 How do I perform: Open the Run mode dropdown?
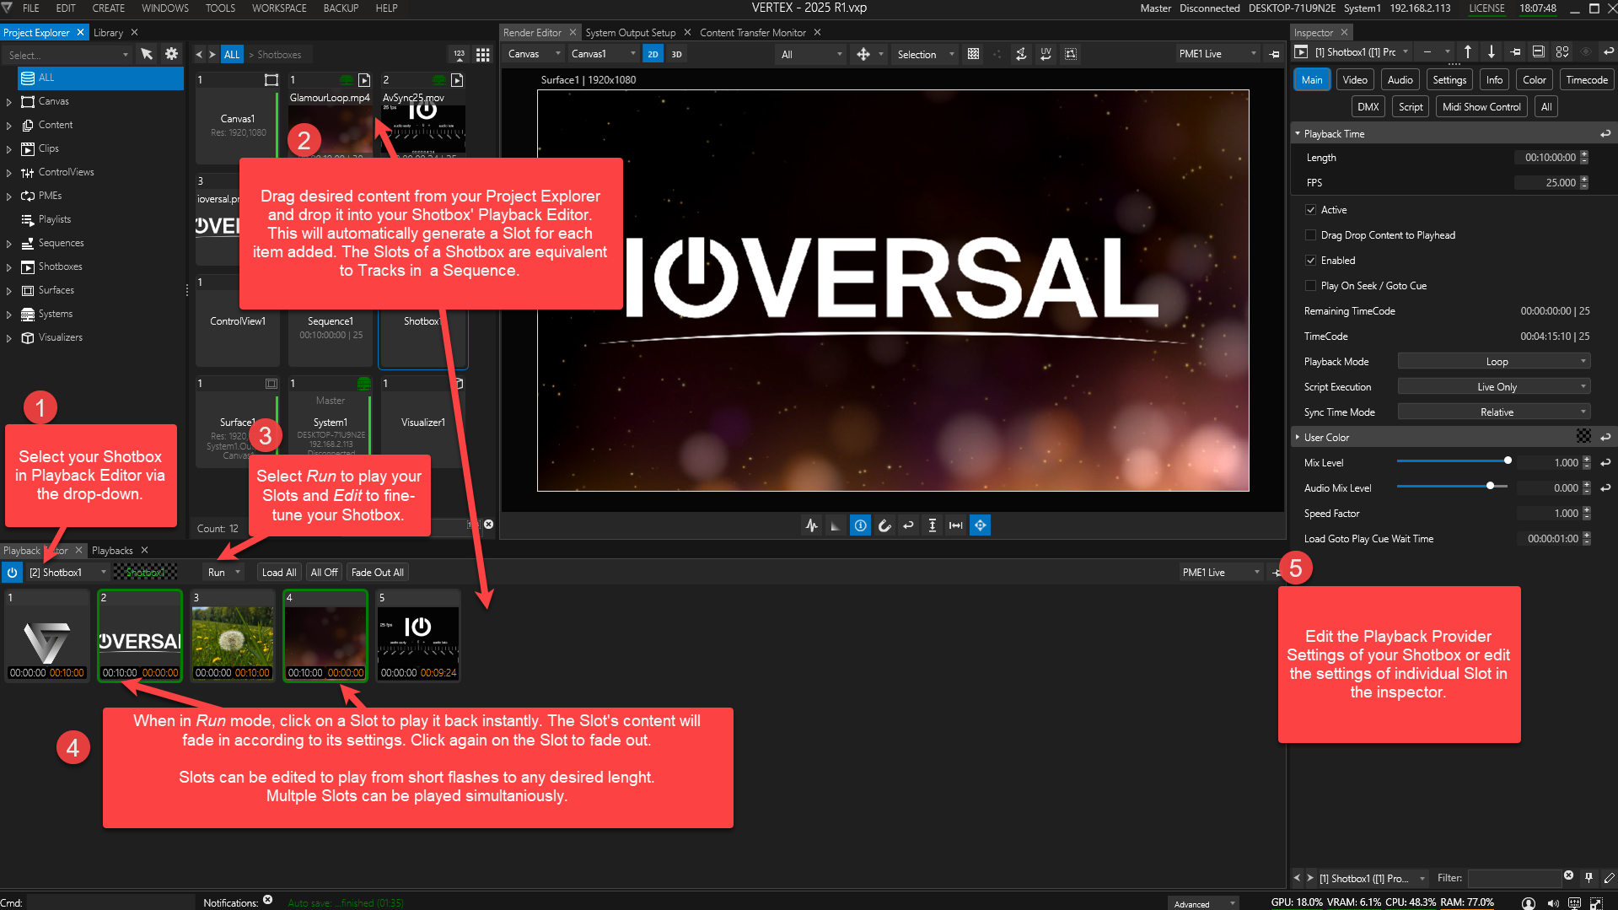point(223,573)
